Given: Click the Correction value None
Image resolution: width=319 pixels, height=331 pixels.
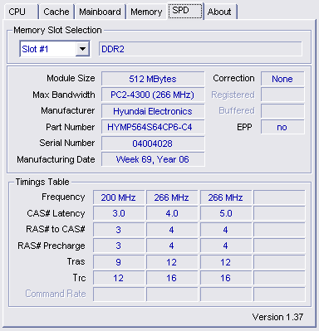Looking at the screenshot, I should tap(282, 79).
